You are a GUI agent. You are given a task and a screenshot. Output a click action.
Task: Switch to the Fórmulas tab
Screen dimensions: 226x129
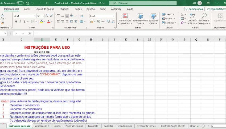pos(64,9)
